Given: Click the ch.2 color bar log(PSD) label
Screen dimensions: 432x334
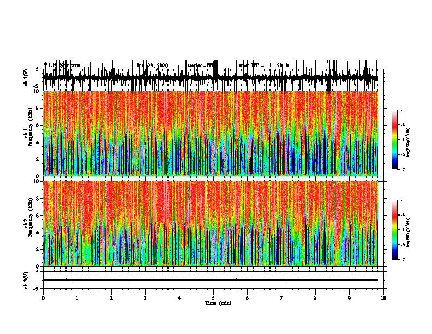Looking at the screenshot, I should point(409,232).
